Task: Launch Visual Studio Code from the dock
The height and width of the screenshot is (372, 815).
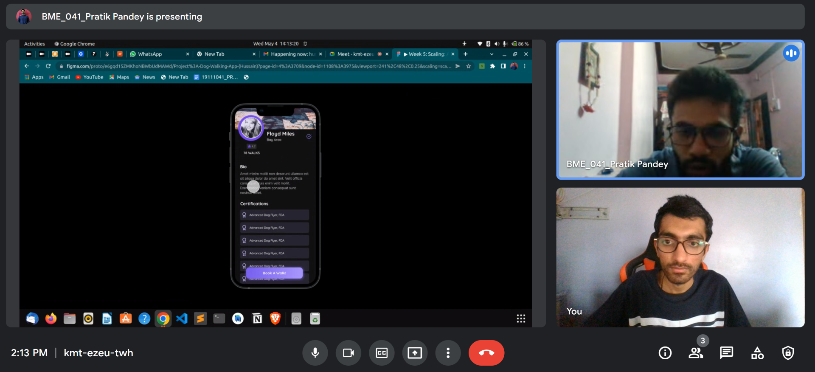Action: point(182,318)
